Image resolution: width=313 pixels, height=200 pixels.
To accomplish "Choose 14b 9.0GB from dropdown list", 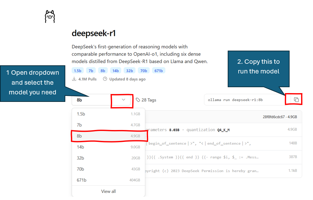I will [x=108, y=147].
